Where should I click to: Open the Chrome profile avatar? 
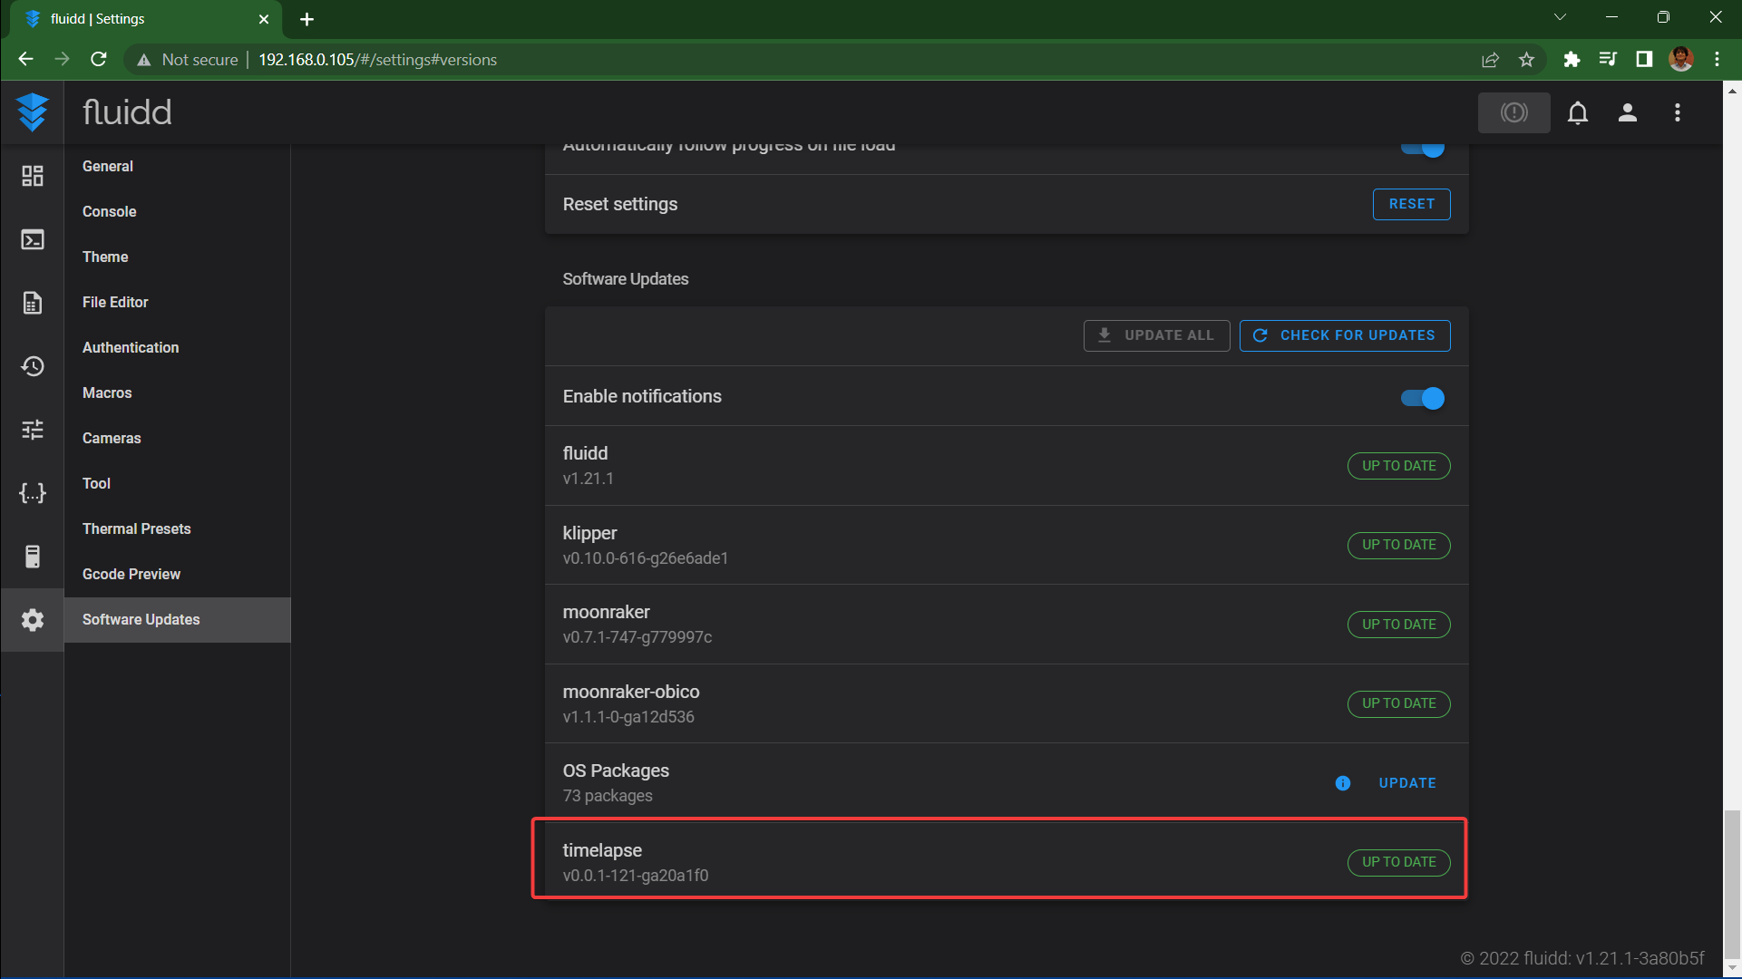tap(1681, 60)
